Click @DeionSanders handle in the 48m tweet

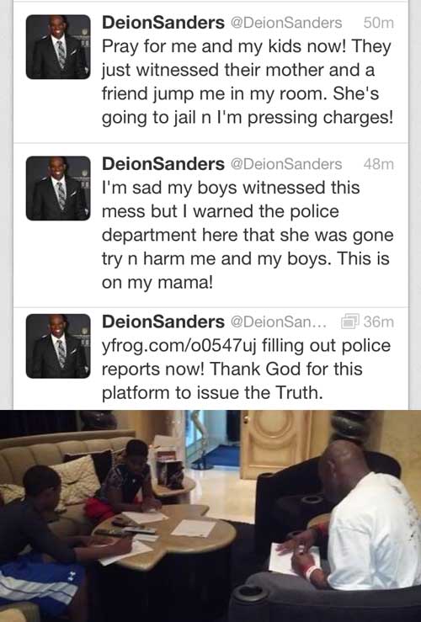click(286, 165)
